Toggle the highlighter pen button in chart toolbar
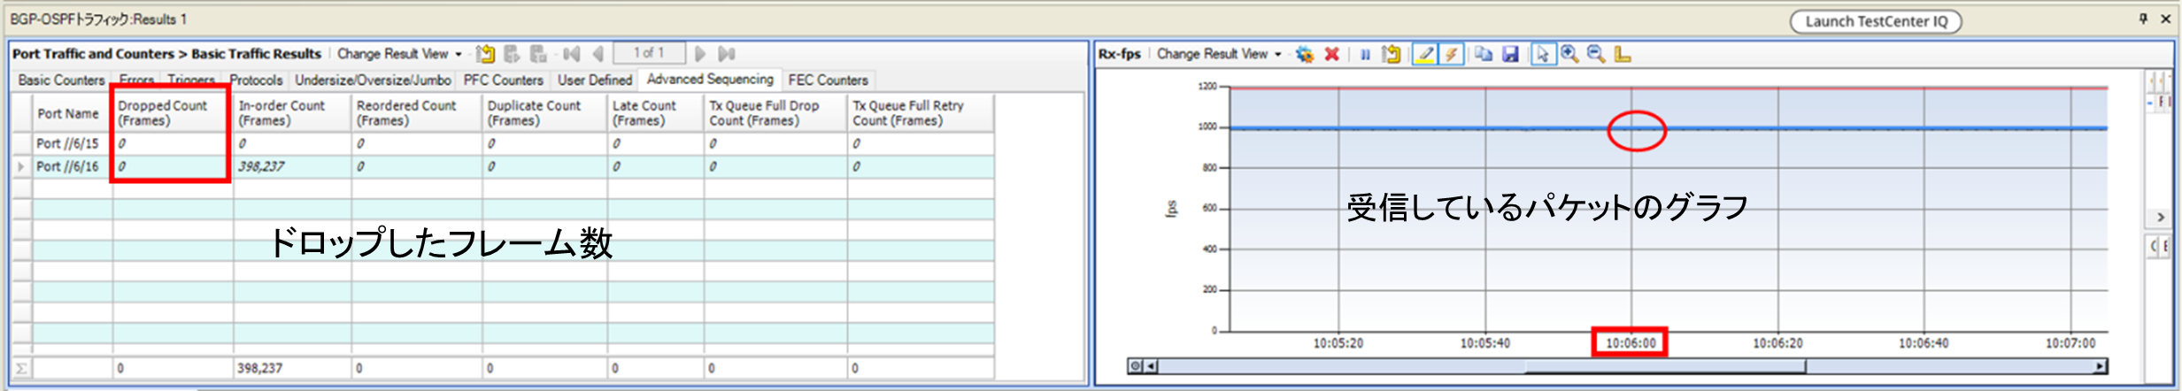Screen dimensions: 2182x391 click(x=1424, y=54)
